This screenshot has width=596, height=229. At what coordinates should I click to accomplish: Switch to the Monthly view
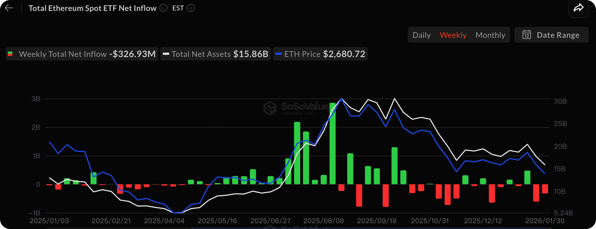pos(490,35)
